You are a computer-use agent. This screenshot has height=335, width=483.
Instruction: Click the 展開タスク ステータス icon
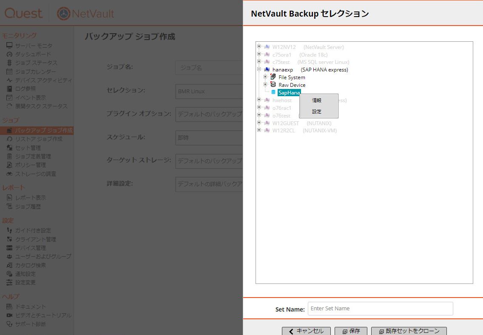(9, 106)
